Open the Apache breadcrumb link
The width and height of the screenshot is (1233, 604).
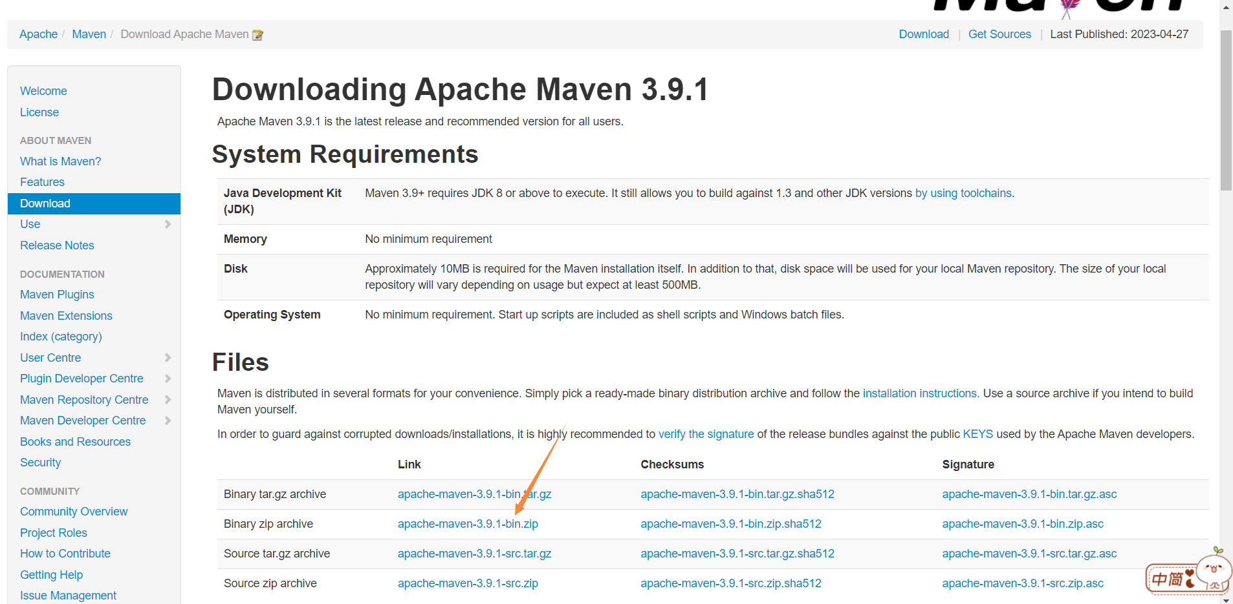pyautogui.click(x=38, y=34)
